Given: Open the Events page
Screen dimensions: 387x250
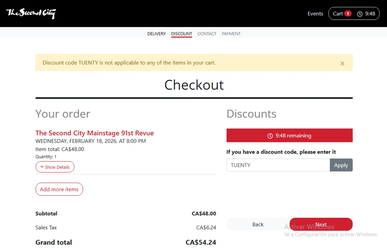Looking at the screenshot, I should [315, 14].
